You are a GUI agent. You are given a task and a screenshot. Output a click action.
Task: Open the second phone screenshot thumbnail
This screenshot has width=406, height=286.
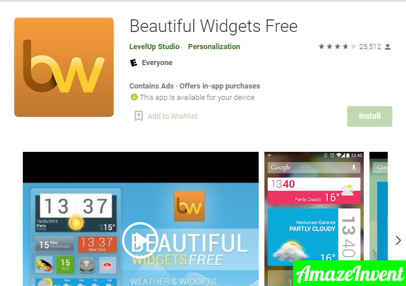pyautogui.click(x=314, y=219)
